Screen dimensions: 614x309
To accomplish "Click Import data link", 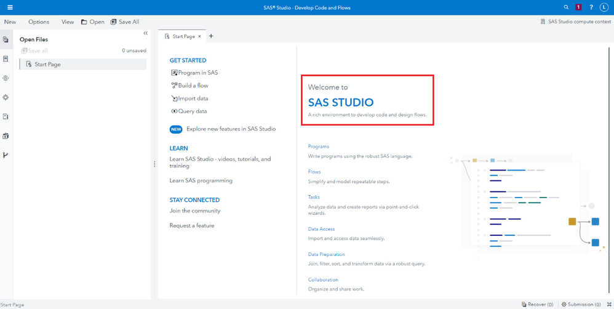I will point(189,98).
